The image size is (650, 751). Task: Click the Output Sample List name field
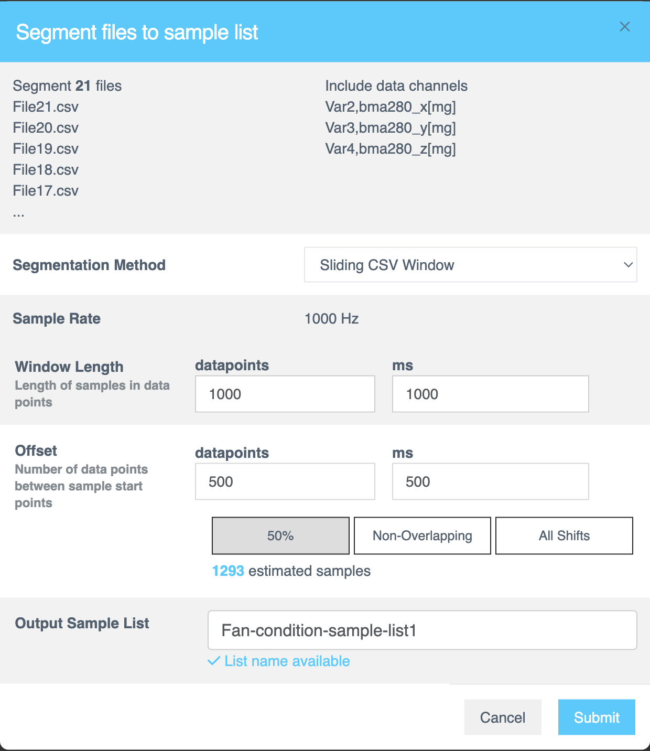pos(422,630)
